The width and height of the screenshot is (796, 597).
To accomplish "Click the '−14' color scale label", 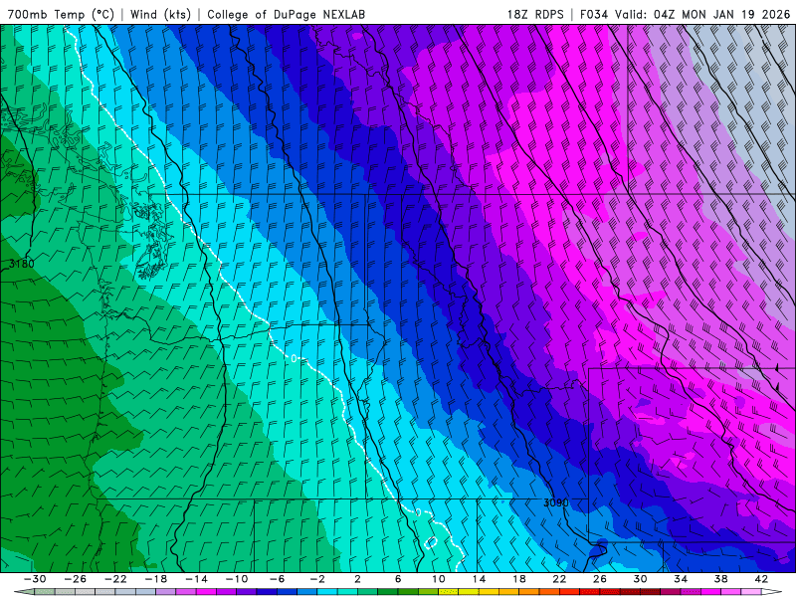I will click(x=196, y=579).
